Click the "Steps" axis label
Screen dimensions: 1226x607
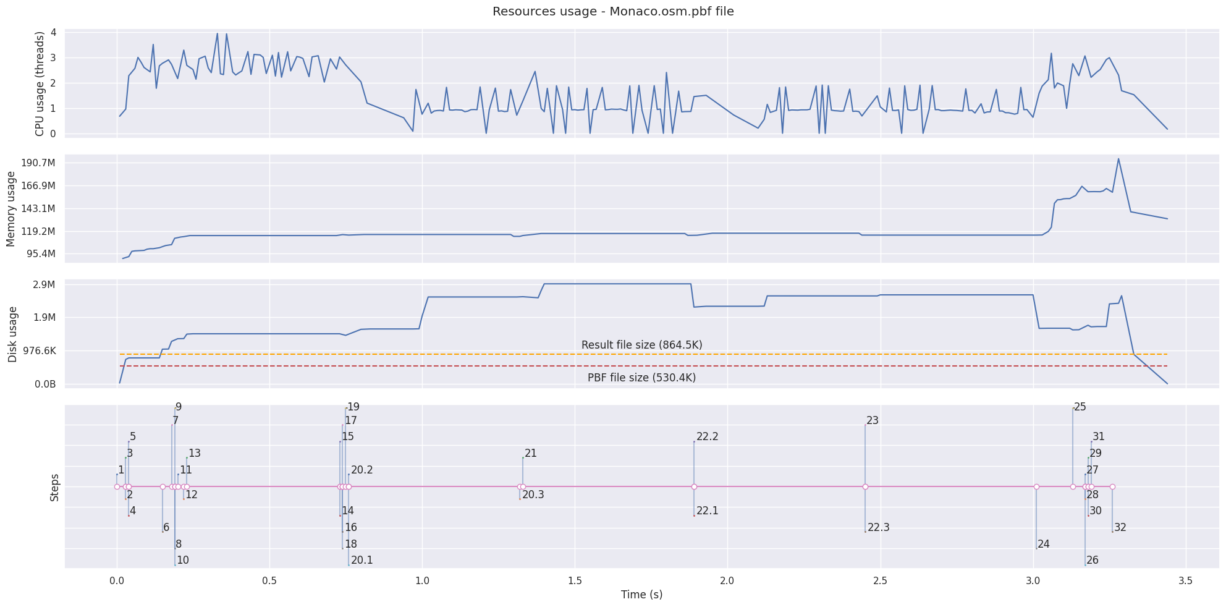click(x=55, y=487)
